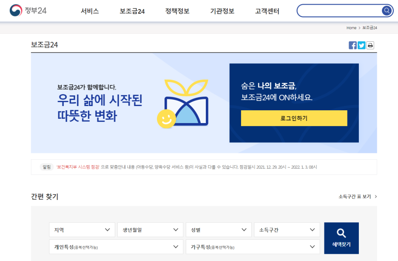Expand the 개인특성 dropdown
Viewport: 398px width, 261px height.
click(x=116, y=247)
